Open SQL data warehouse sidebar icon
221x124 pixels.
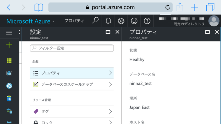point(9,111)
